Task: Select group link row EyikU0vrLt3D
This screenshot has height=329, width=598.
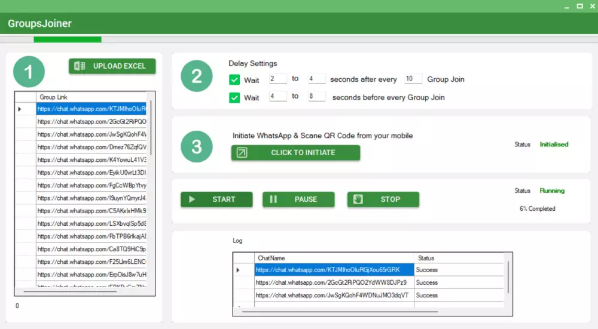Action: click(x=91, y=173)
